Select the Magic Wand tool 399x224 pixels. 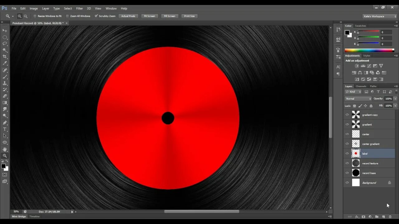[5, 50]
